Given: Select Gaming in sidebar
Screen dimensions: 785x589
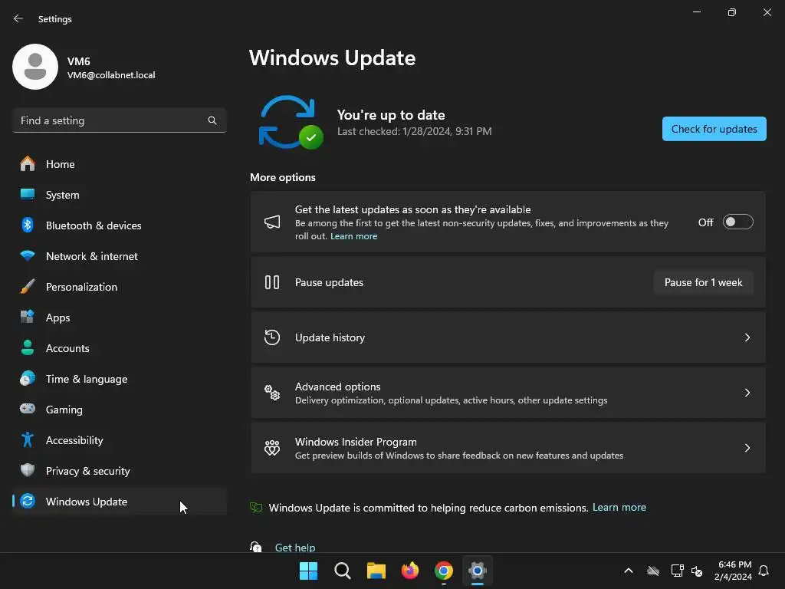Looking at the screenshot, I should pyautogui.click(x=120, y=410).
